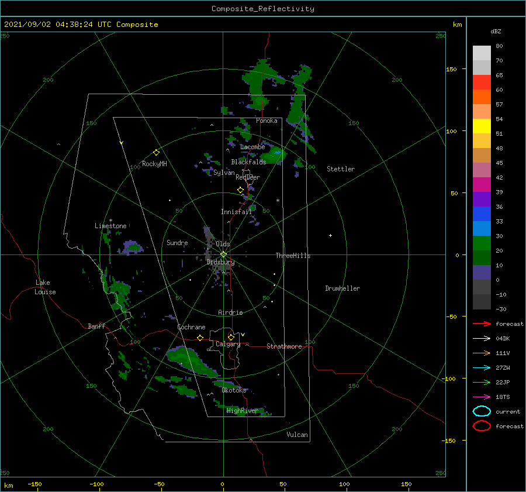Click the 04DK legend label

(503, 339)
